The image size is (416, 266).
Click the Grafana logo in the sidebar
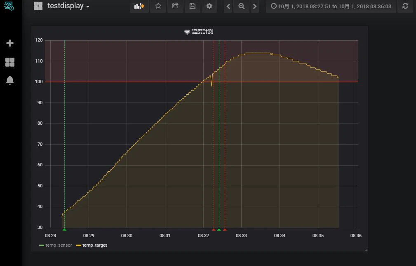9,6
